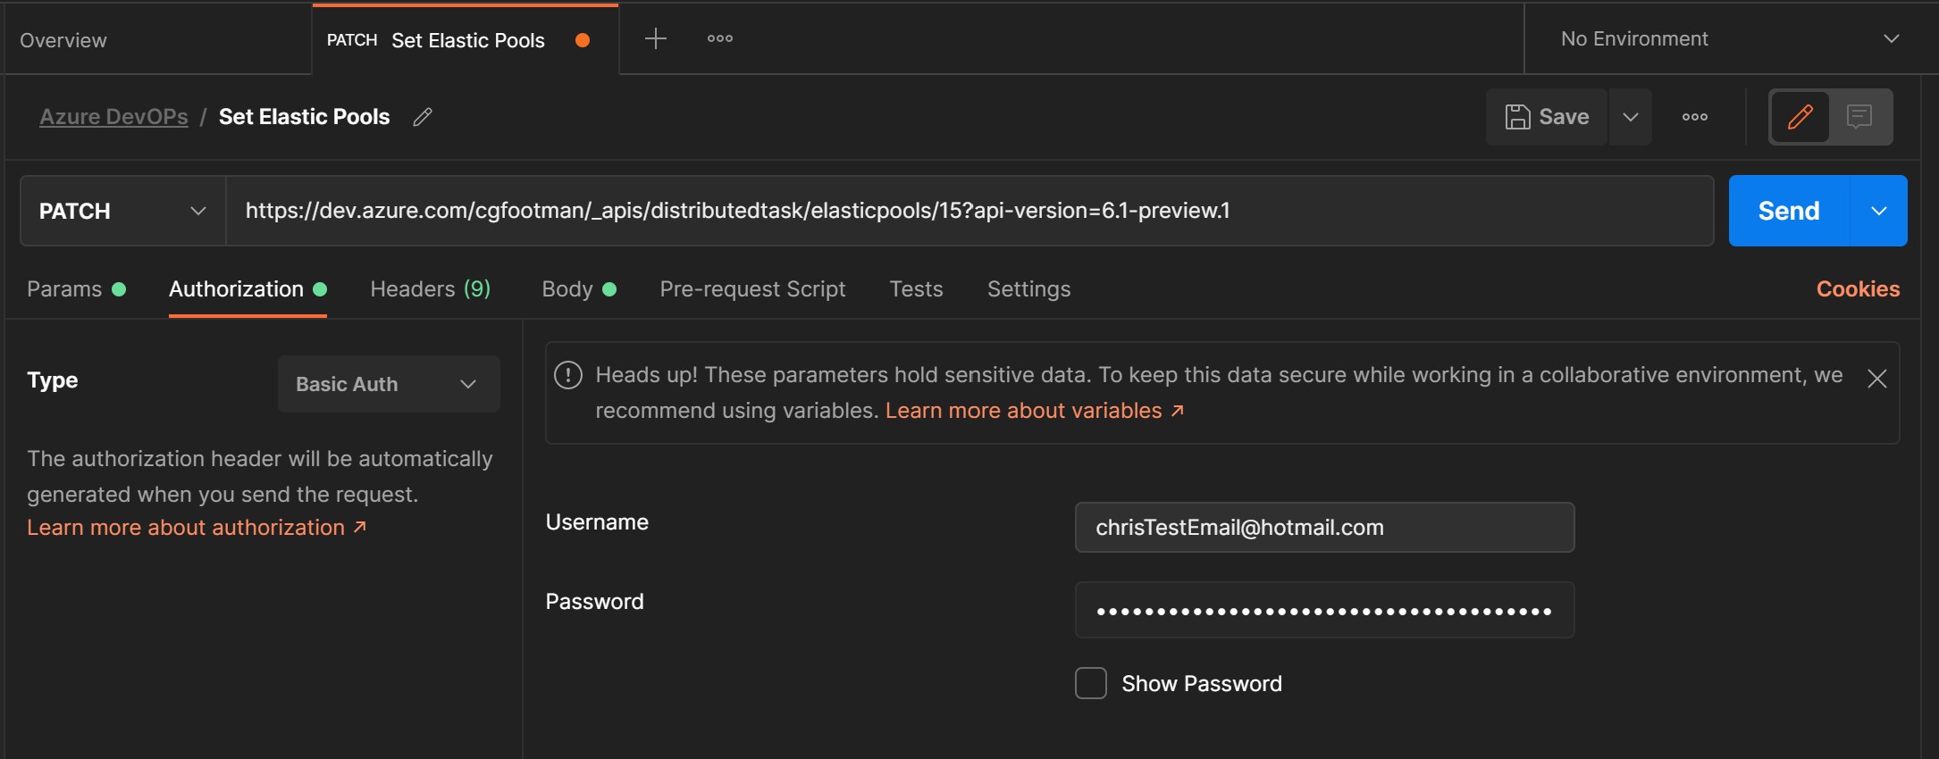Open tab options three-dot menu
The width and height of the screenshot is (1939, 759).
click(719, 38)
